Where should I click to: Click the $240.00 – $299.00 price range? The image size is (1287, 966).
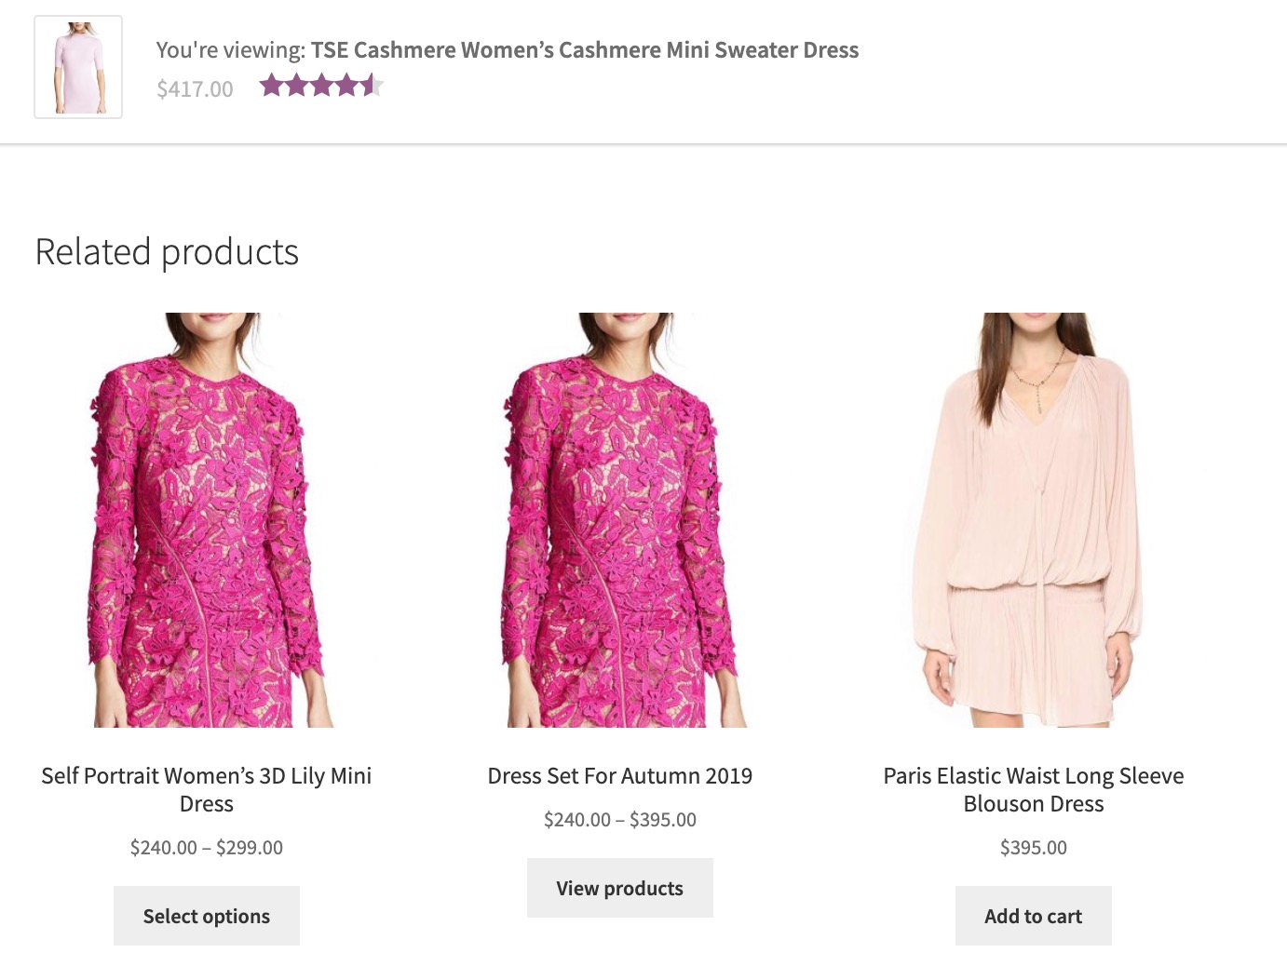pyautogui.click(x=207, y=848)
